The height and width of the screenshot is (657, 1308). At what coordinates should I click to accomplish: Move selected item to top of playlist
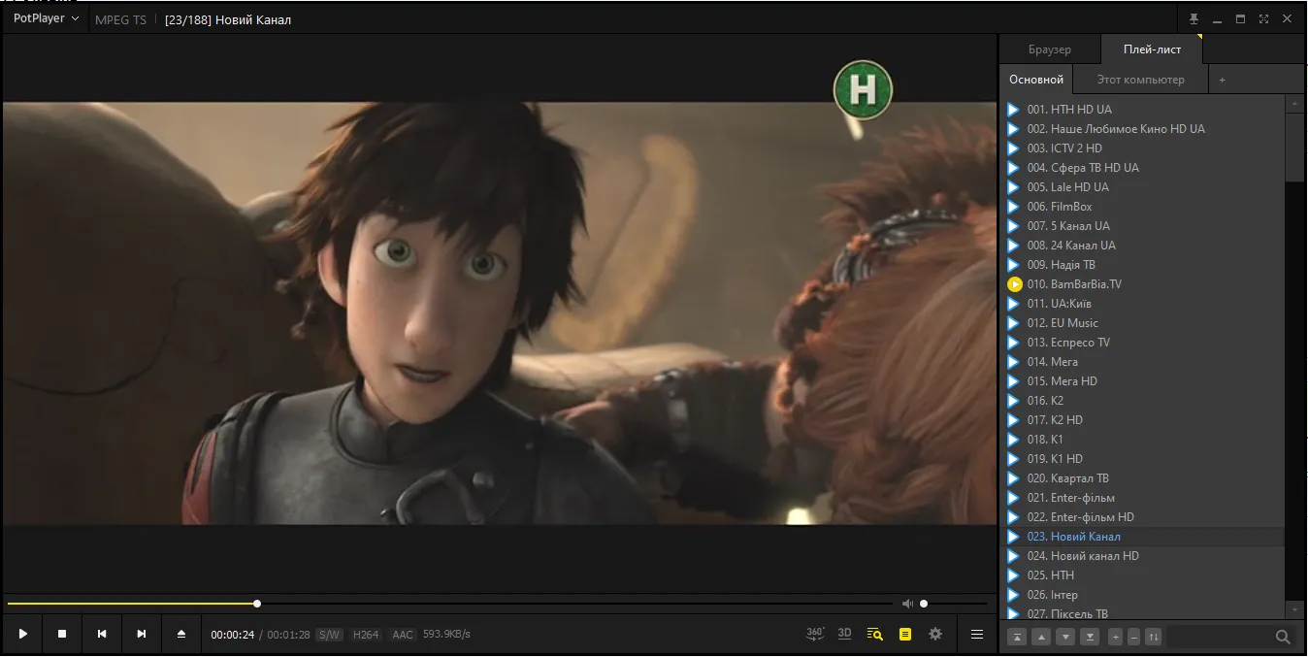(x=1017, y=637)
